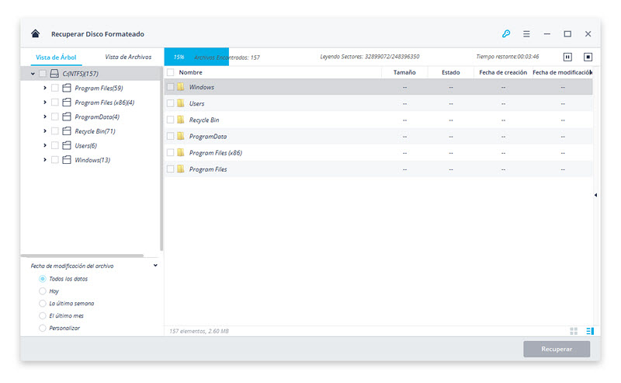Check the Windows row checkbox in file list
This screenshot has height=383, width=621.
170,87
